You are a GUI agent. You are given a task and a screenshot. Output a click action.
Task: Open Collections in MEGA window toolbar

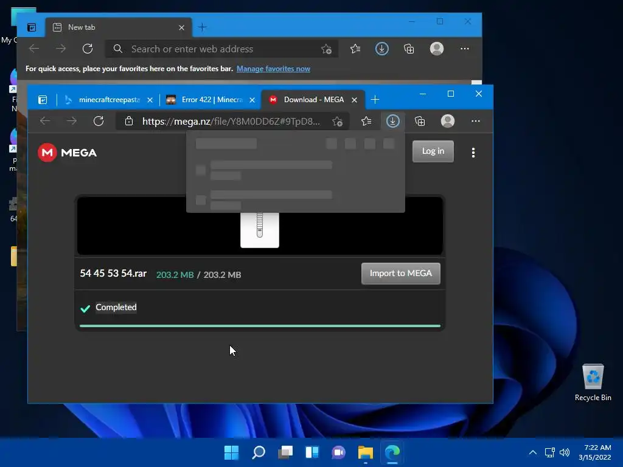tap(420, 121)
